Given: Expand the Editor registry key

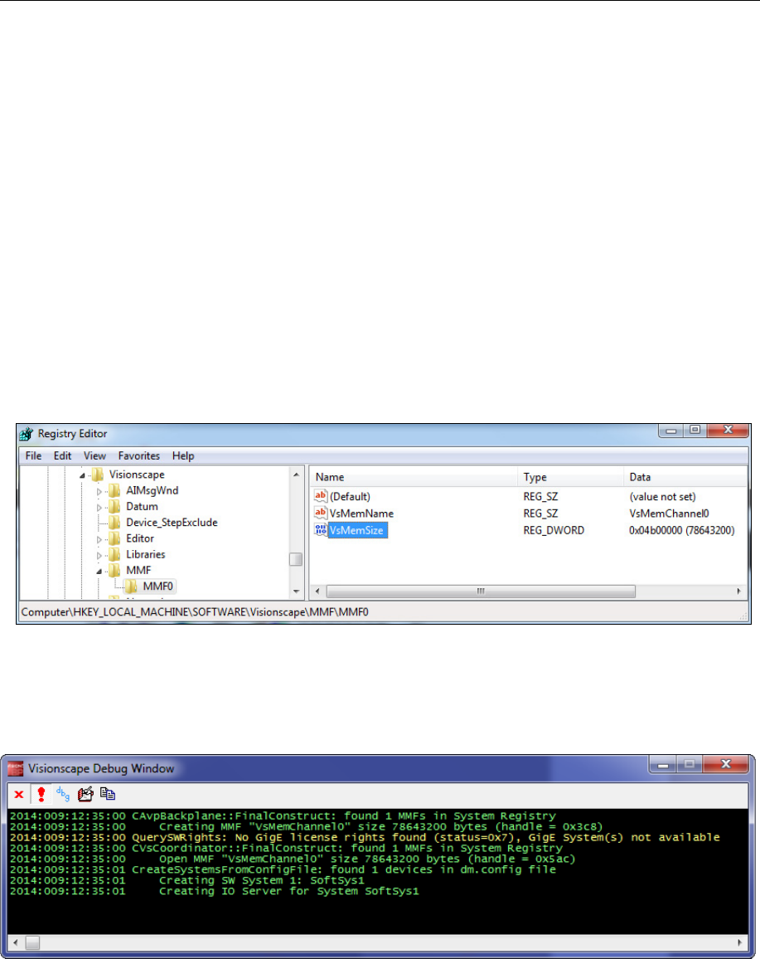Looking at the screenshot, I should click(99, 539).
